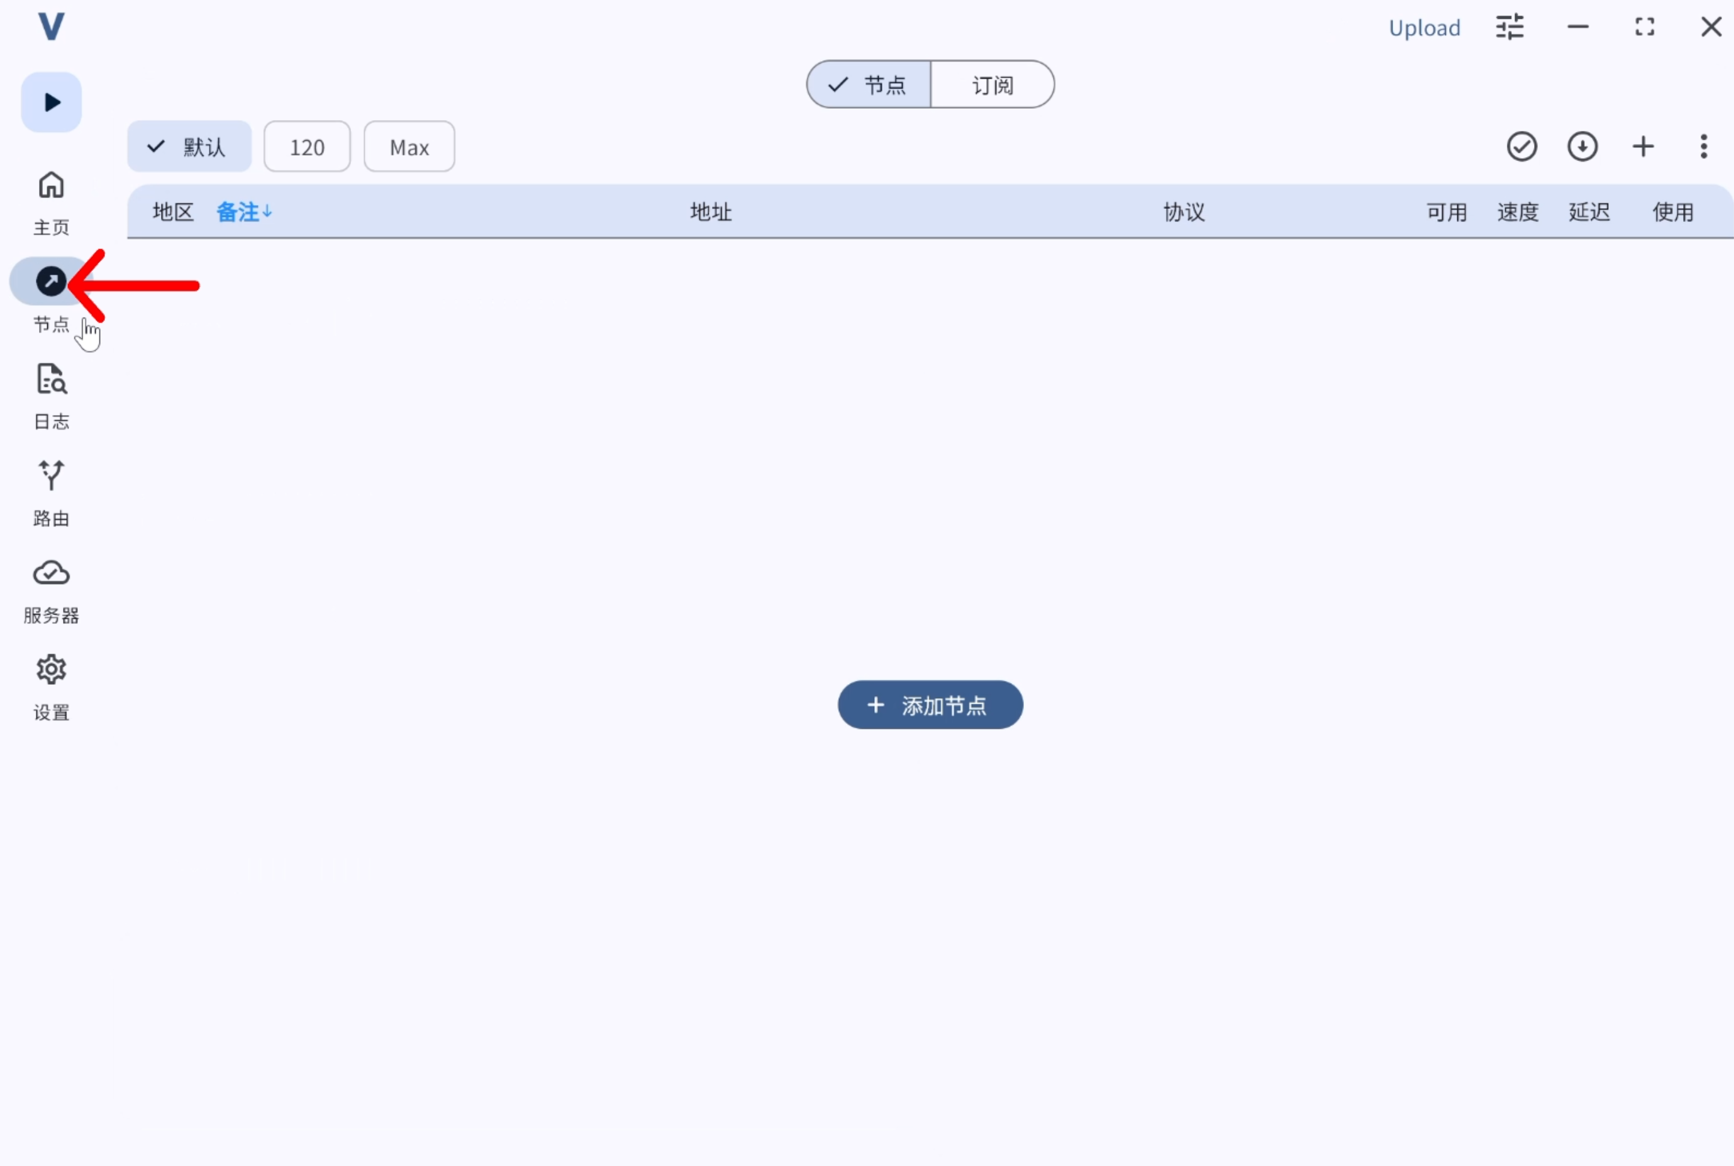The width and height of the screenshot is (1734, 1166).
Task: Sort by the 地址 column header
Action: pyautogui.click(x=711, y=212)
